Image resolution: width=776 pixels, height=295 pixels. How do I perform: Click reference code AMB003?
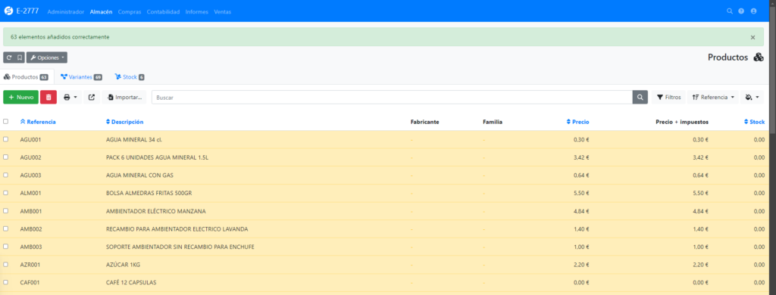click(x=30, y=247)
